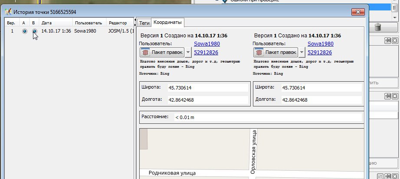This screenshot has height=179, width=400.
Task: Close the middle side panel with X icon
Action: tap(394, 96)
